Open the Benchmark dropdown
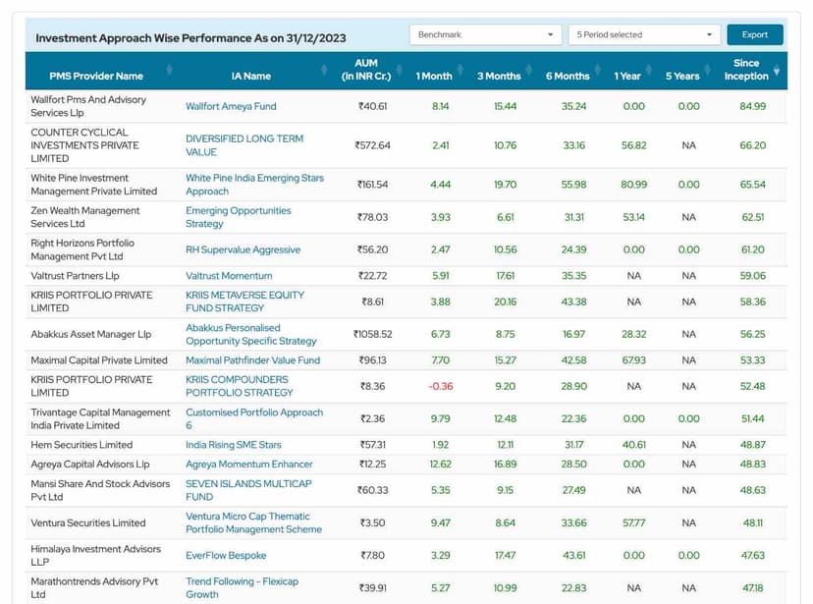The height and width of the screenshot is (604, 813). coord(485,34)
